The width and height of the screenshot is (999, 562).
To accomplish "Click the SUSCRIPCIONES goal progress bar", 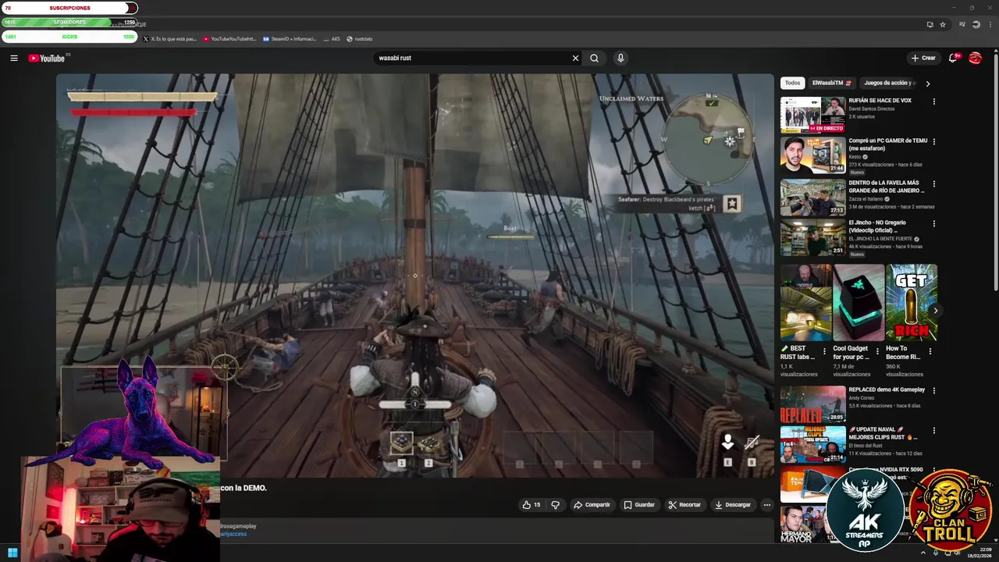I will [69, 8].
